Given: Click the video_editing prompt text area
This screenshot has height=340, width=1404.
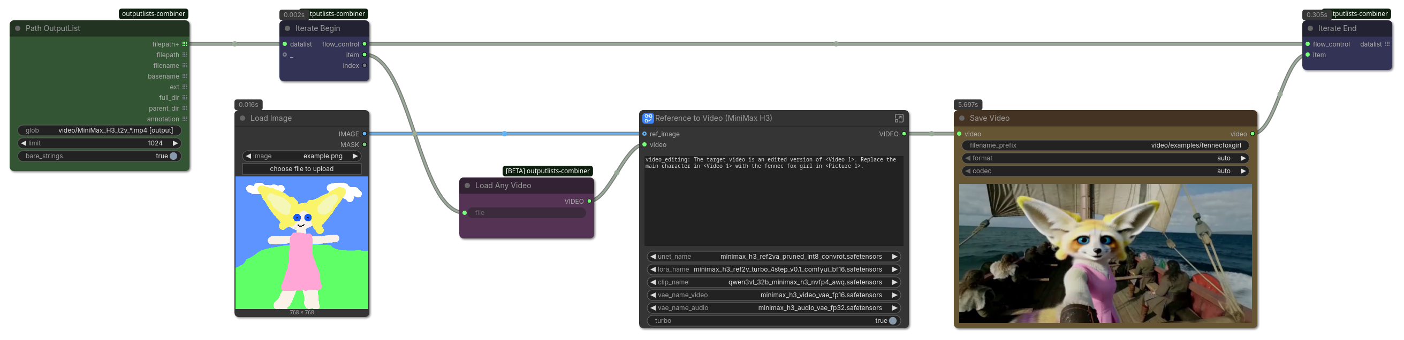Looking at the screenshot, I should [x=773, y=200].
